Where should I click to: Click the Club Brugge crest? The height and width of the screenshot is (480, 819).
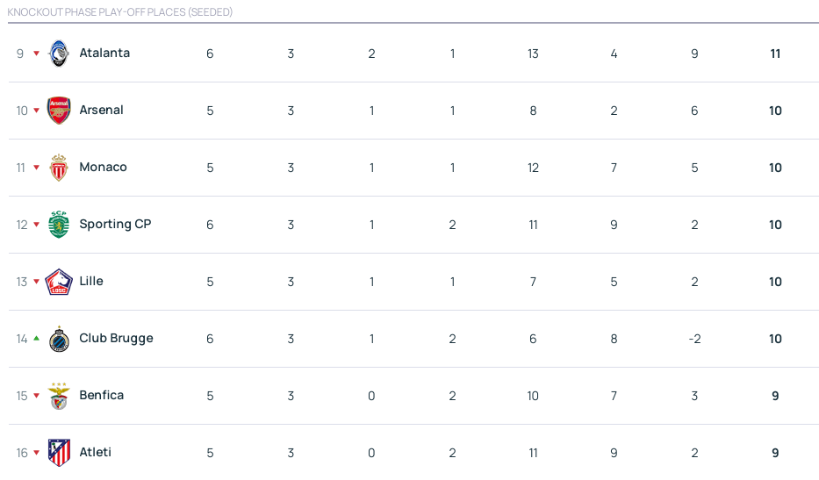[x=59, y=339]
